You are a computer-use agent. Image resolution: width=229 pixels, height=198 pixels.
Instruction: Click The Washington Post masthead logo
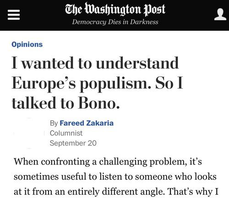pos(115,9)
